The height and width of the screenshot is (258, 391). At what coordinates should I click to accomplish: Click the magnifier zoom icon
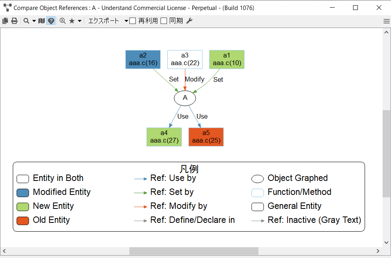[26, 21]
